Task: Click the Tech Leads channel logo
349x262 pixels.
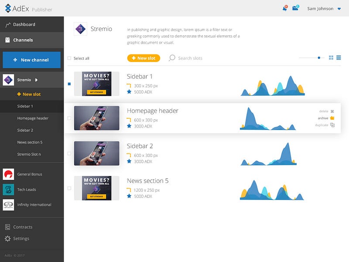Action: 8,190
